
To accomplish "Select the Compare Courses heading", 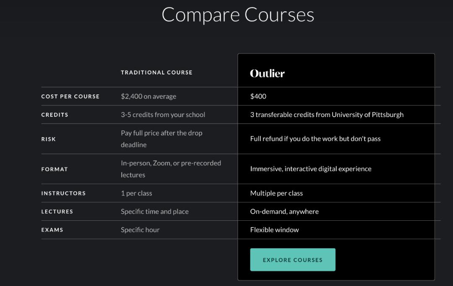I will point(238,15).
